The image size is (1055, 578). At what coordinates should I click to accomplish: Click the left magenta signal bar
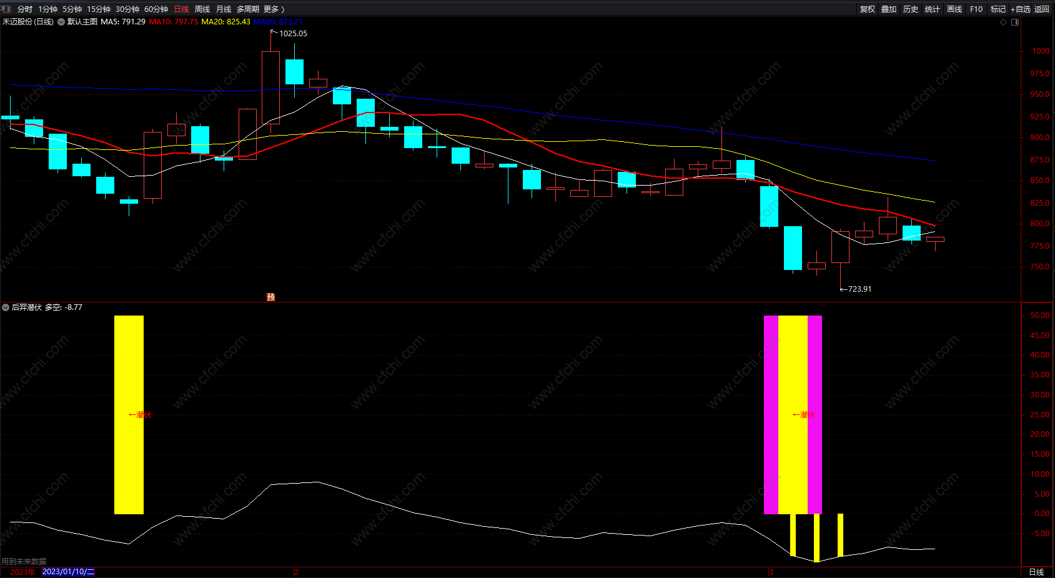[771, 415]
